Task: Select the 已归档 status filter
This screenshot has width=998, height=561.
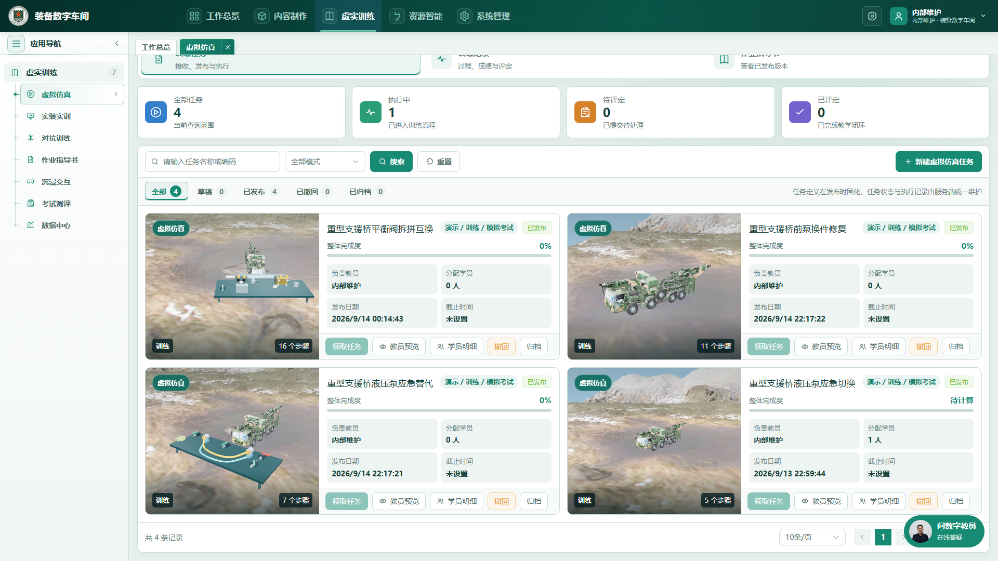Action: click(366, 192)
